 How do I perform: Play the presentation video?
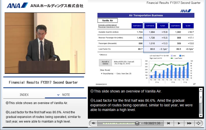179,123
